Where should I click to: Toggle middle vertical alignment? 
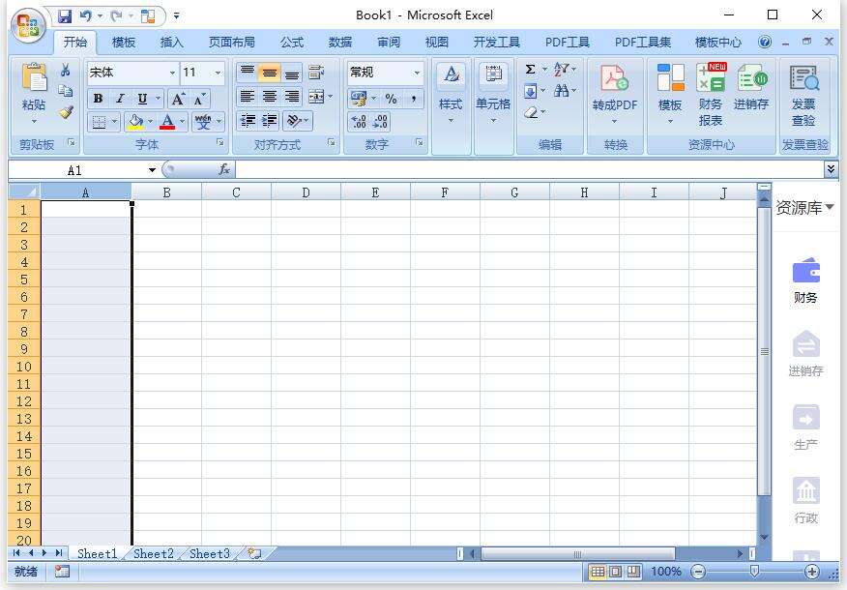(x=269, y=73)
